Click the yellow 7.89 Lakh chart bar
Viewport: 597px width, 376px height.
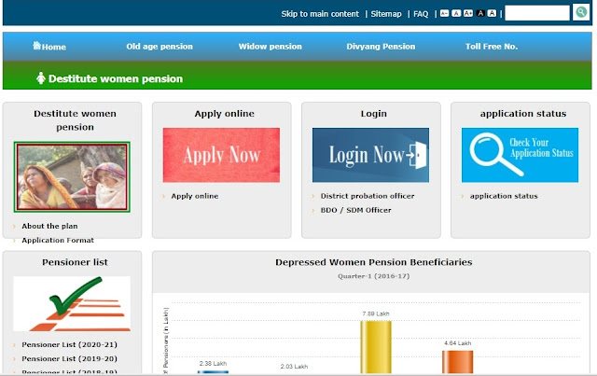coord(376,347)
